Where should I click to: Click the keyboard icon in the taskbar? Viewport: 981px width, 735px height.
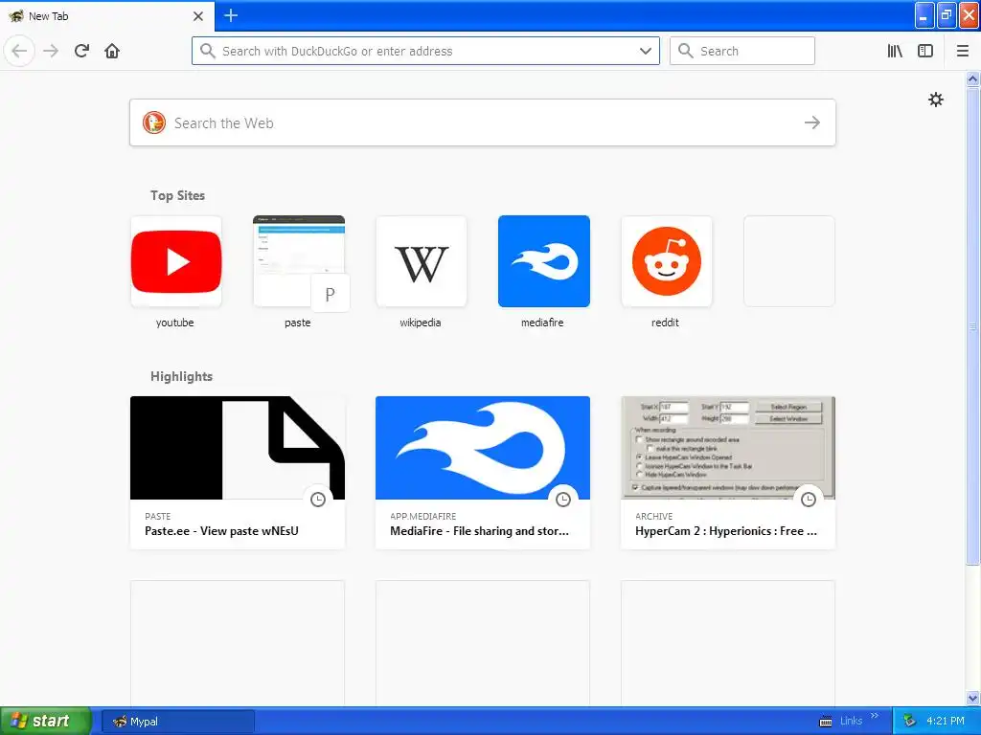826,722
